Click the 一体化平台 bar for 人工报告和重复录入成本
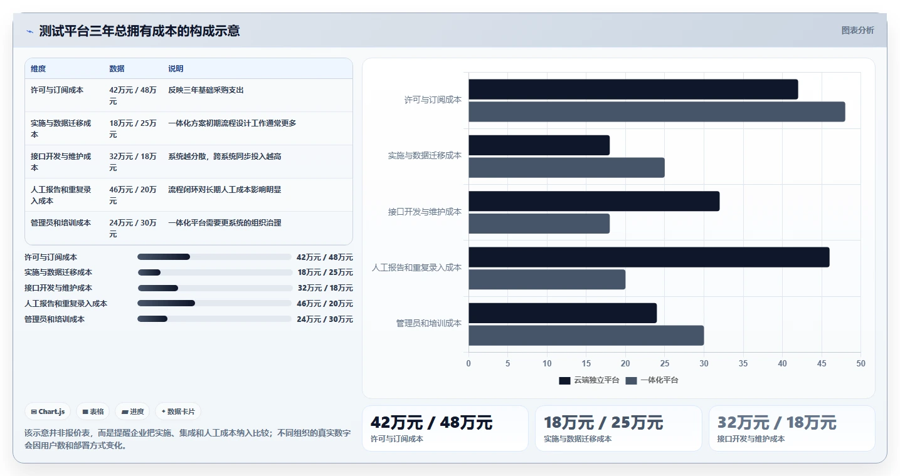This screenshot has width=900, height=476. click(547, 279)
